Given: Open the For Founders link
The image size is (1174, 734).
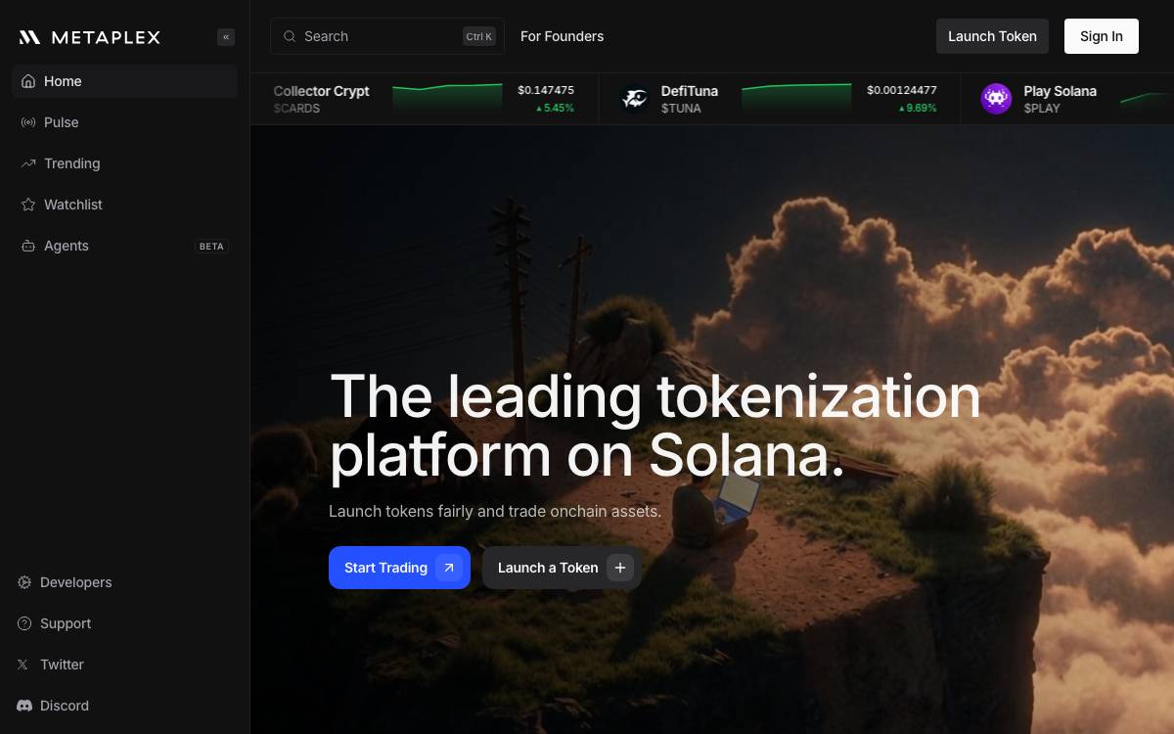Looking at the screenshot, I should (562, 36).
